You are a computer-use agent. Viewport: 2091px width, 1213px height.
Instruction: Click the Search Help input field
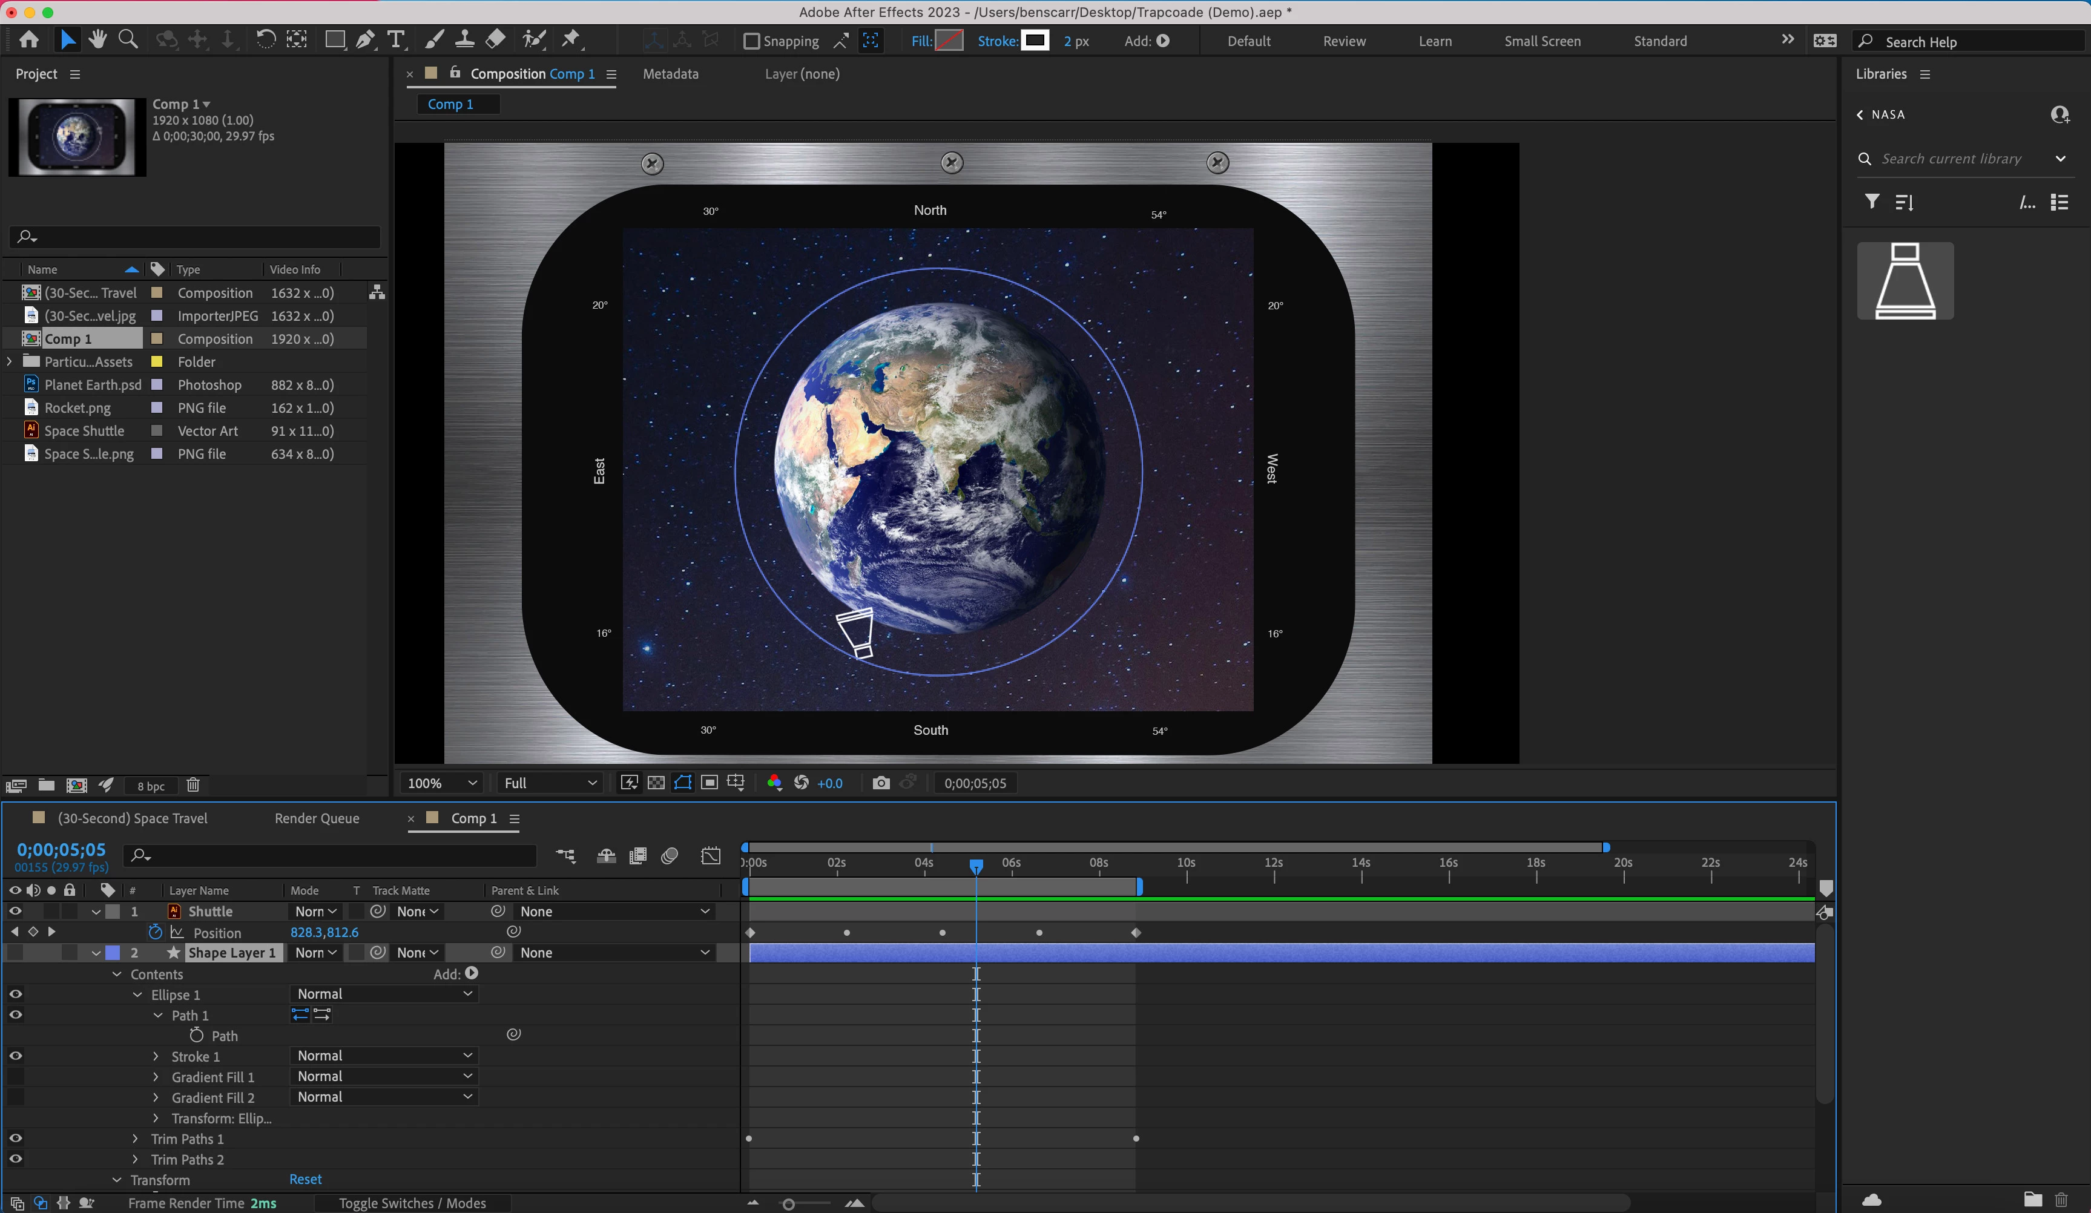pos(1975,42)
